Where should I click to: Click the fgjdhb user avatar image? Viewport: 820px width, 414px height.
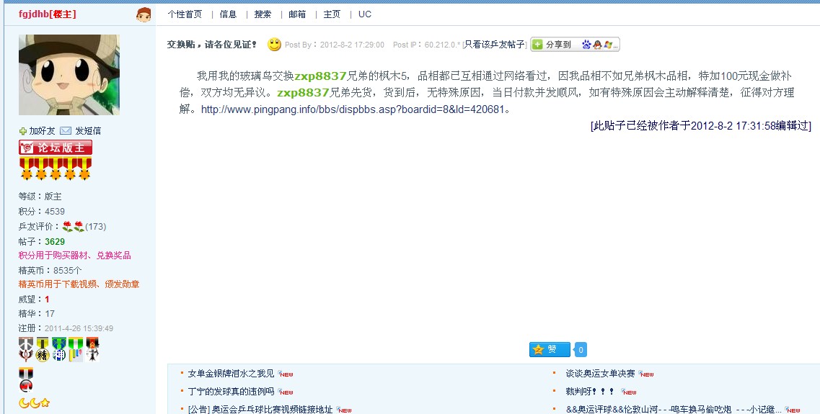[69, 75]
